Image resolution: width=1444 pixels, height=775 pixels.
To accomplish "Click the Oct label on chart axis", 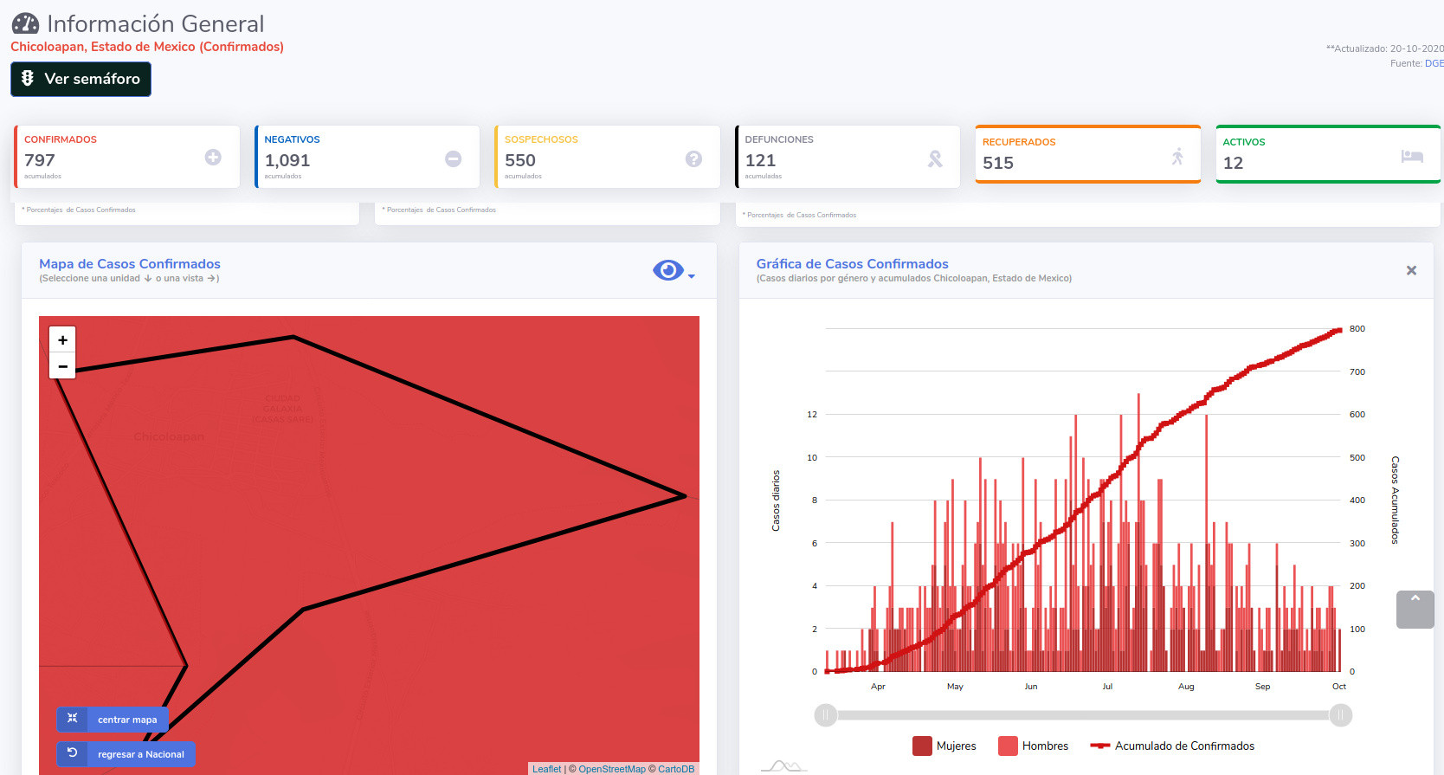I will [1339, 687].
